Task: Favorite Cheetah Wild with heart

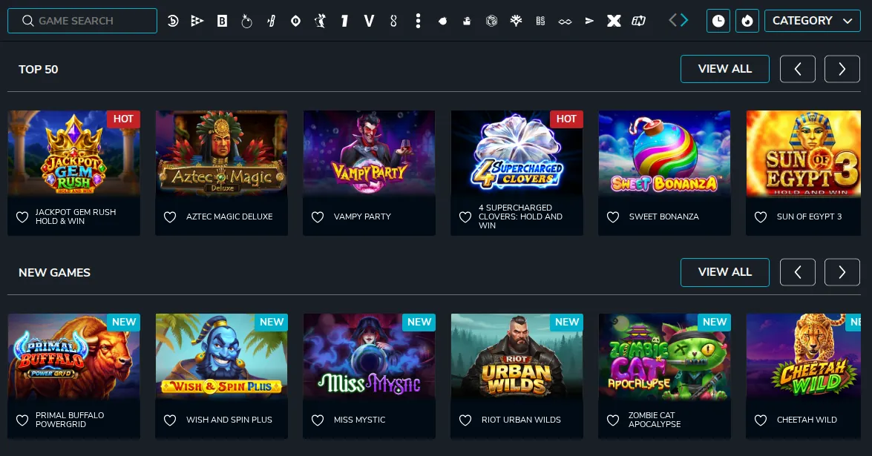Action: (x=761, y=420)
